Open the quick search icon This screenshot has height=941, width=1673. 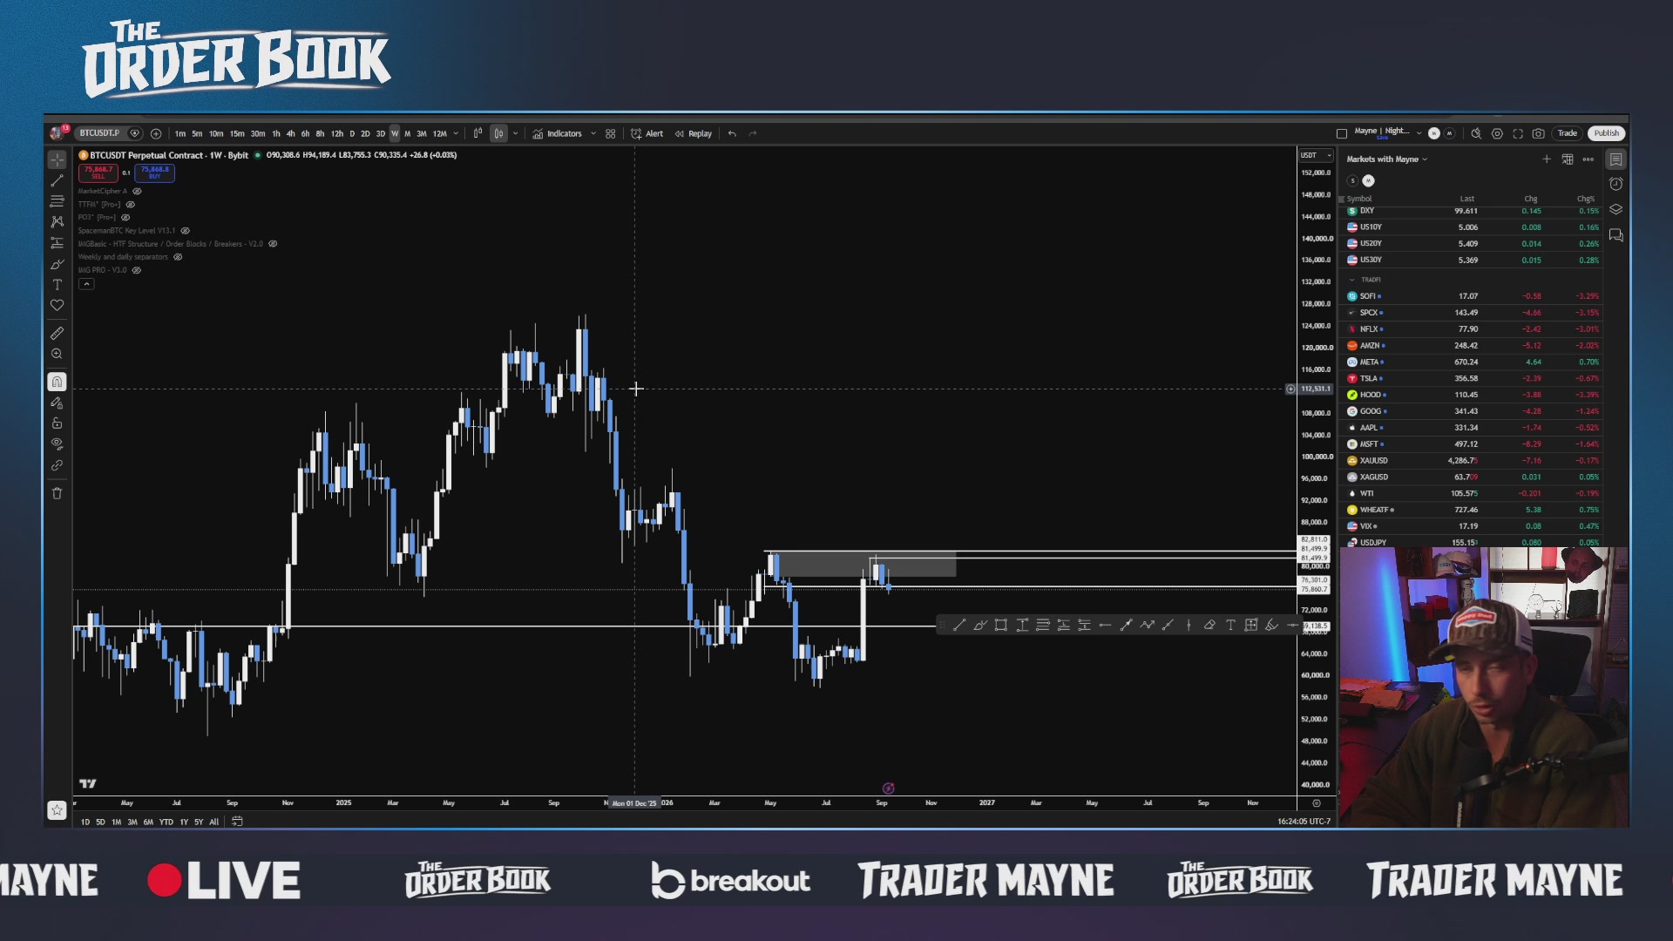point(1476,133)
